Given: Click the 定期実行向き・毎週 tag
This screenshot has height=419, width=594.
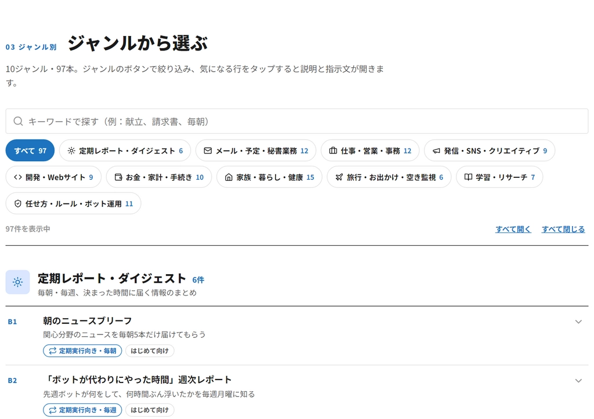Looking at the screenshot, I should coord(82,410).
